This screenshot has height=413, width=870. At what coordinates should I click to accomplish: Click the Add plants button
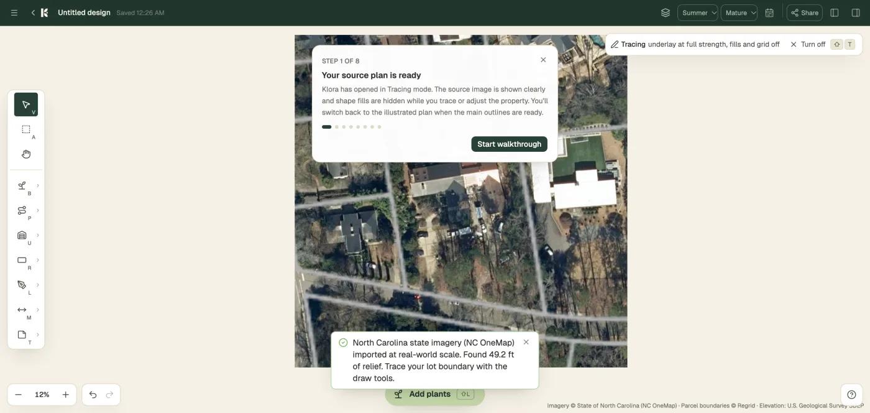(x=434, y=394)
